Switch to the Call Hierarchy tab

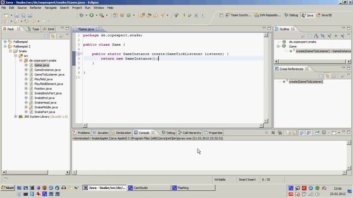[x=190, y=133]
